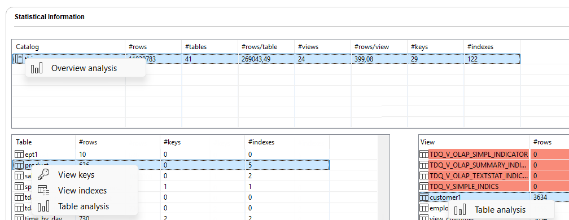Click the Statistical Information section heading
569x220 pixels.
(x=50, y=17)
